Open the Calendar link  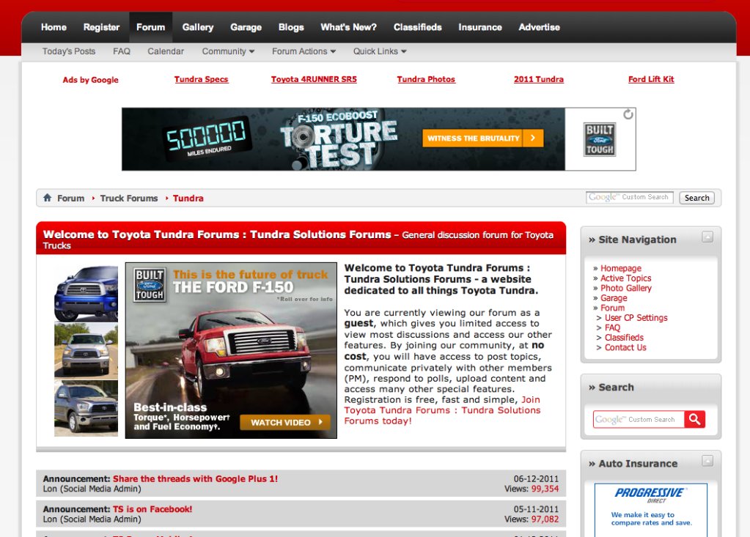click(166, 51)
